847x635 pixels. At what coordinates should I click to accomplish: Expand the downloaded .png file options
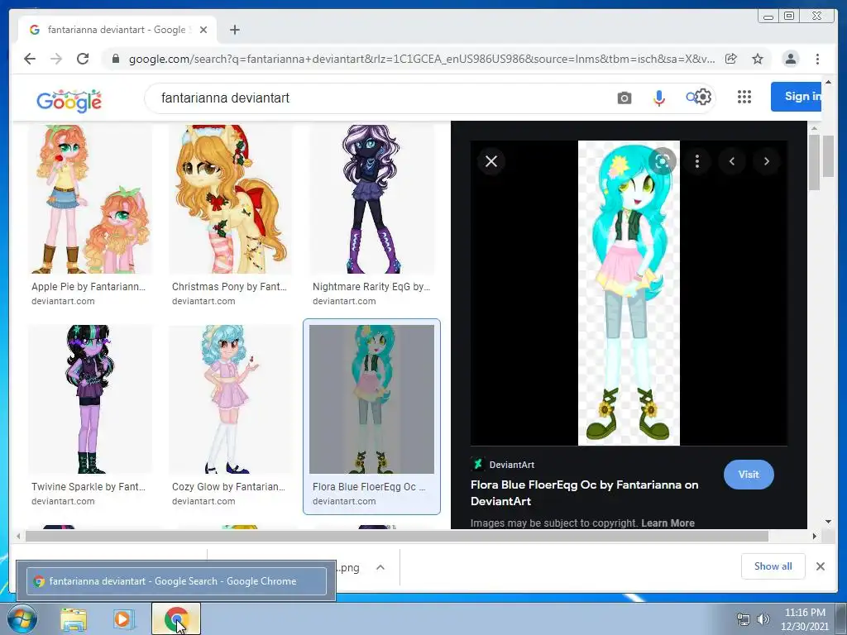380,567
